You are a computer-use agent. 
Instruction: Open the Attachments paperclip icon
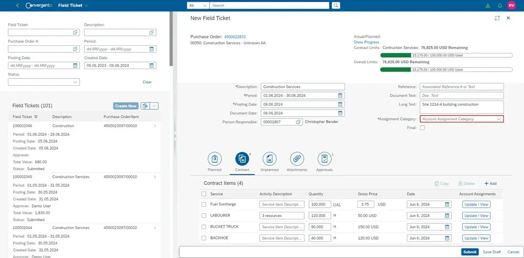297,159
